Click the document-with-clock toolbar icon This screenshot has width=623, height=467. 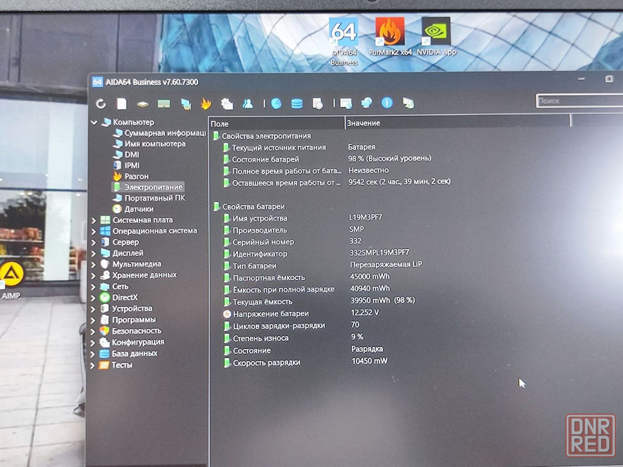click(318, 103)
